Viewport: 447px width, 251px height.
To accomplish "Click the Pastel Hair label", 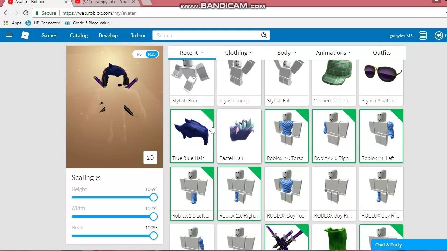I will [232, 158].
